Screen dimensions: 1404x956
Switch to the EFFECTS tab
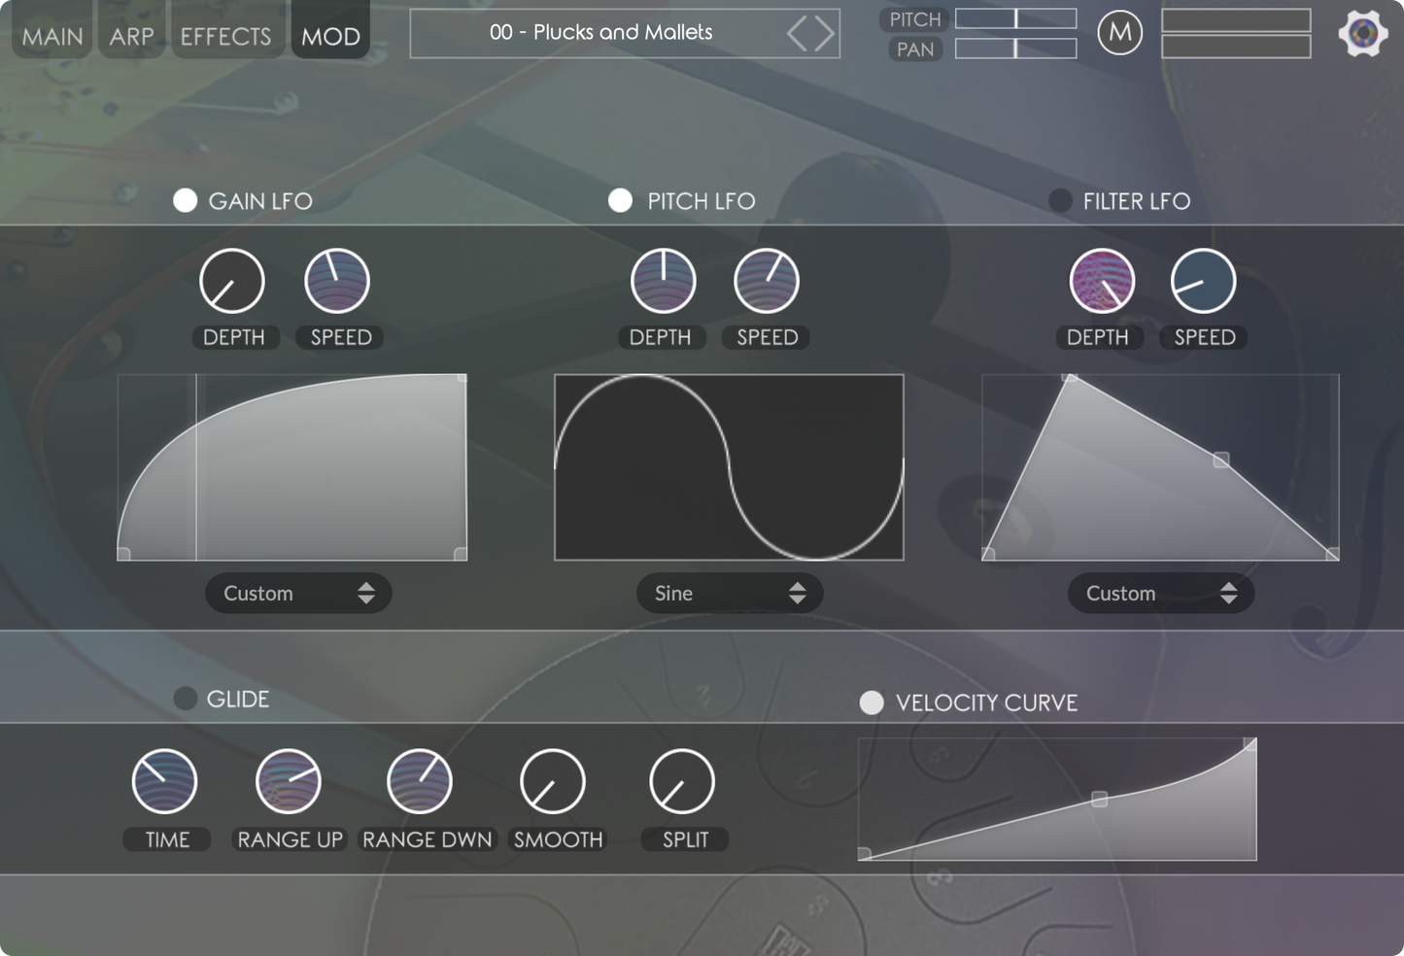coord(225,36)
